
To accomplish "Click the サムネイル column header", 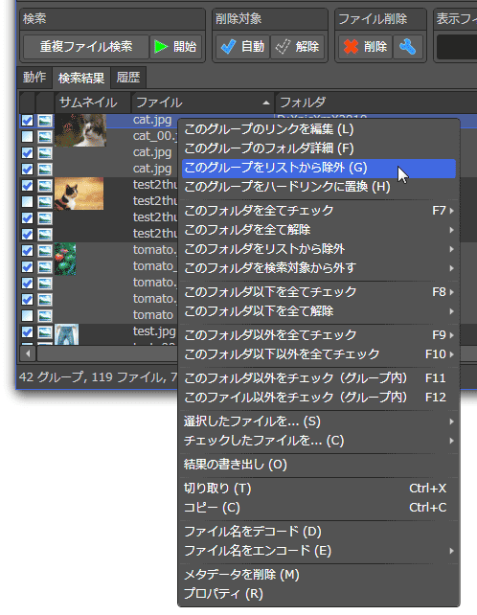I will click(92, 102).
